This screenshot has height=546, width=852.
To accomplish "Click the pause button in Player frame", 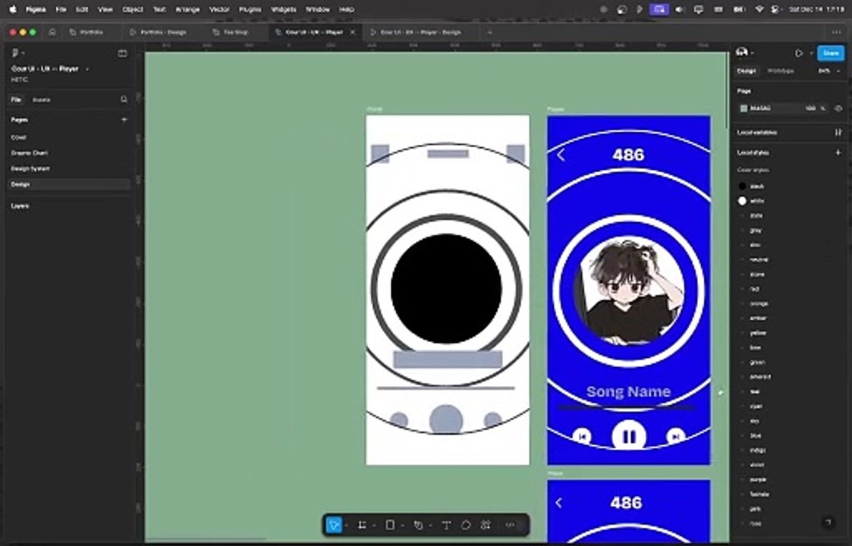I will coord(629,436).
